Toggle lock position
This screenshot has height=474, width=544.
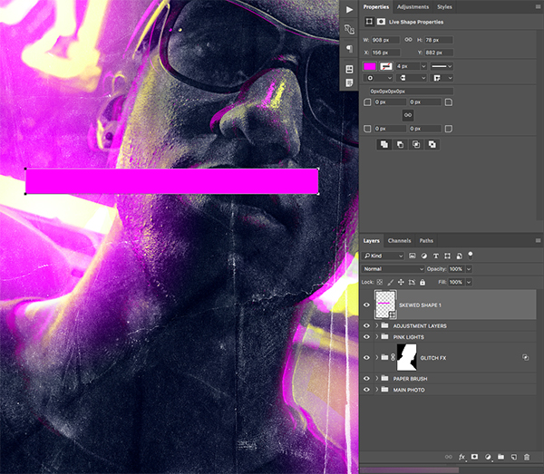click(401, 282)
